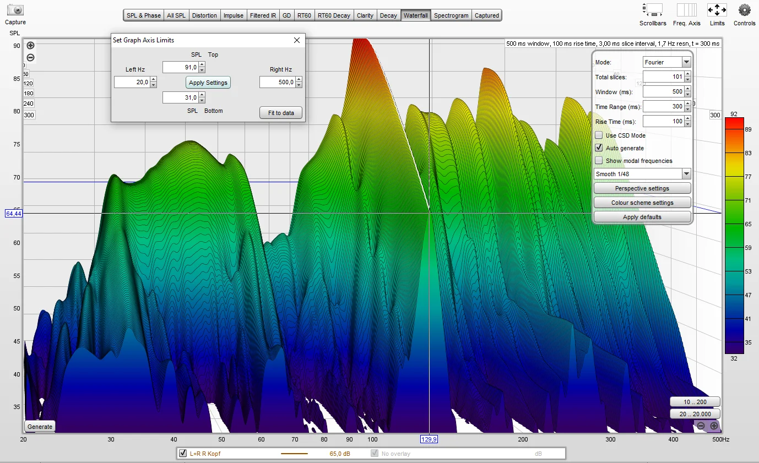Image resolution: width=759 pixels, height=463 pixels.
Task: Zoom out with the top-left minus magnifier
Action: tap(31, 57)
